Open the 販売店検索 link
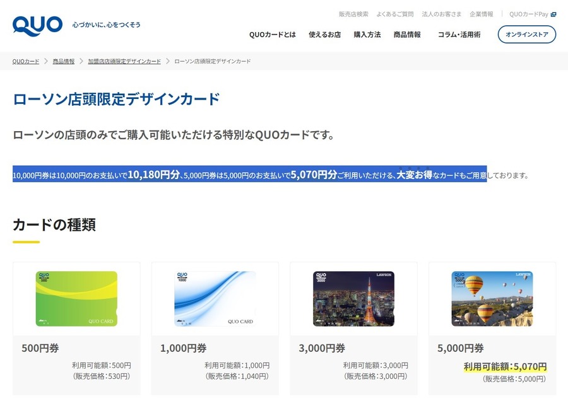 [353, 14]
